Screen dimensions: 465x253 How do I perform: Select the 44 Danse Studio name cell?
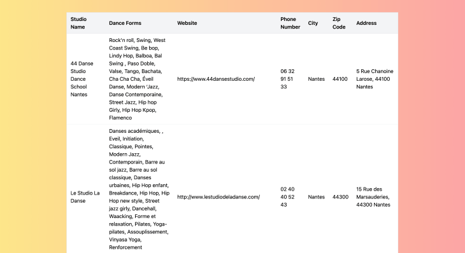[82, 79]
